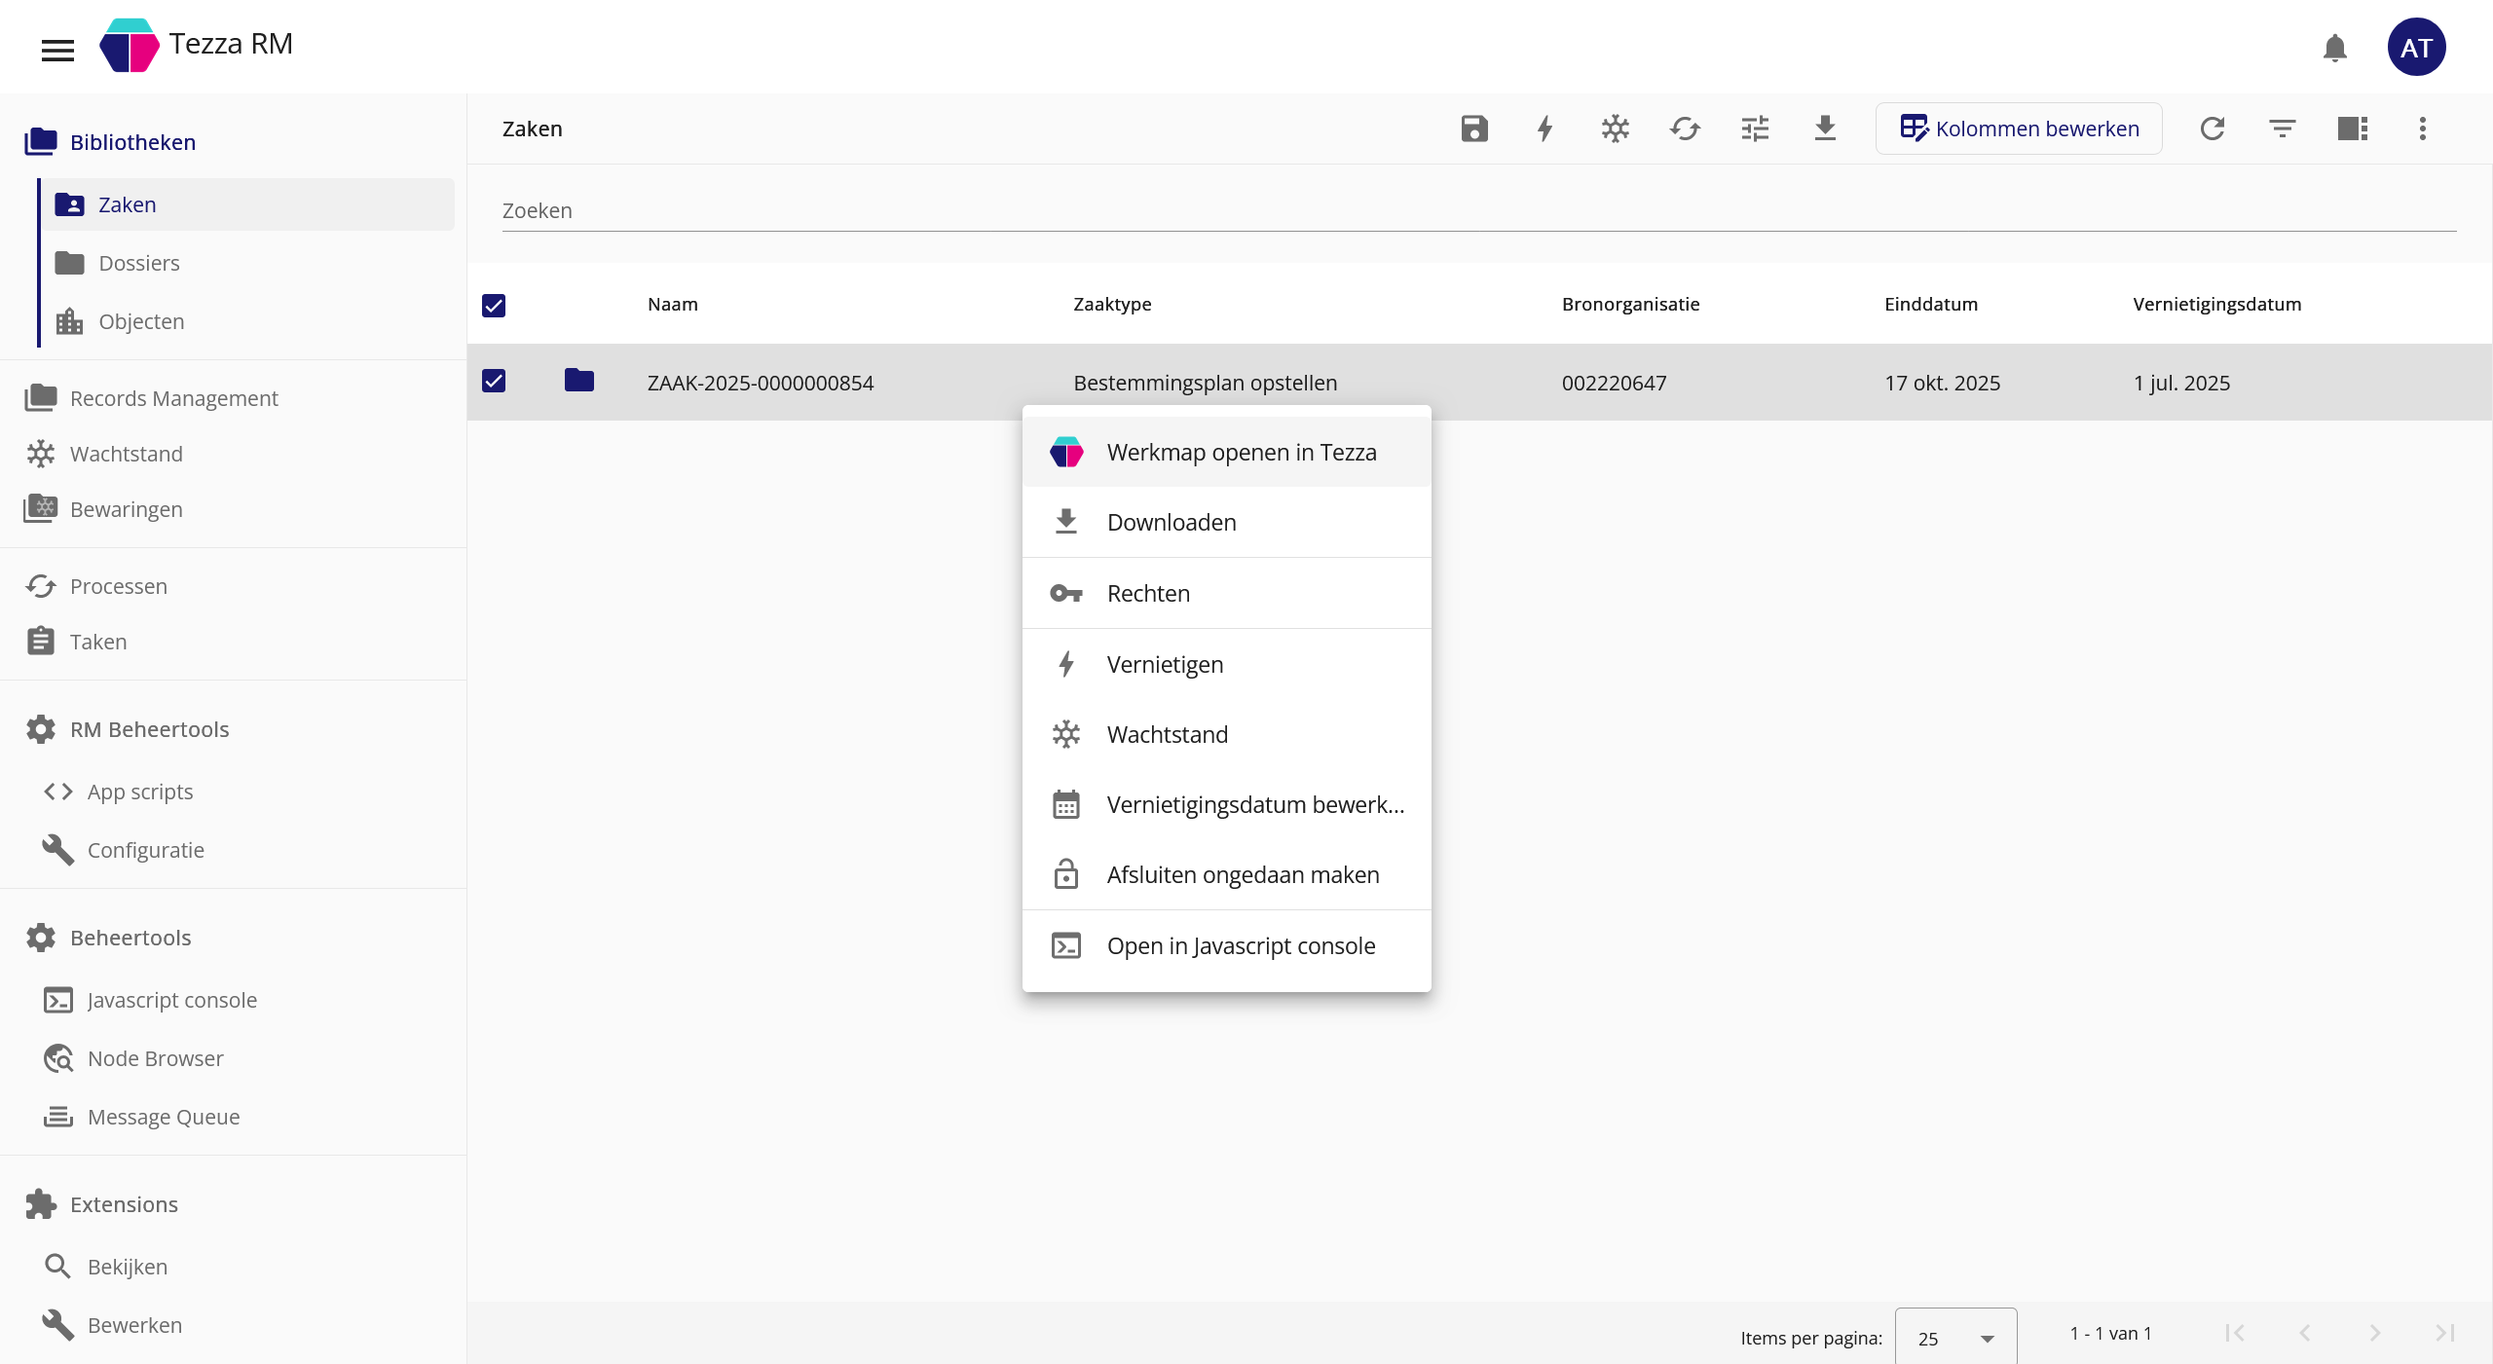The height and width of the screenshot is (1364, 2493).
Task: Click the sliders tune icon in toolbar
Action: (x=1755, y=129)
